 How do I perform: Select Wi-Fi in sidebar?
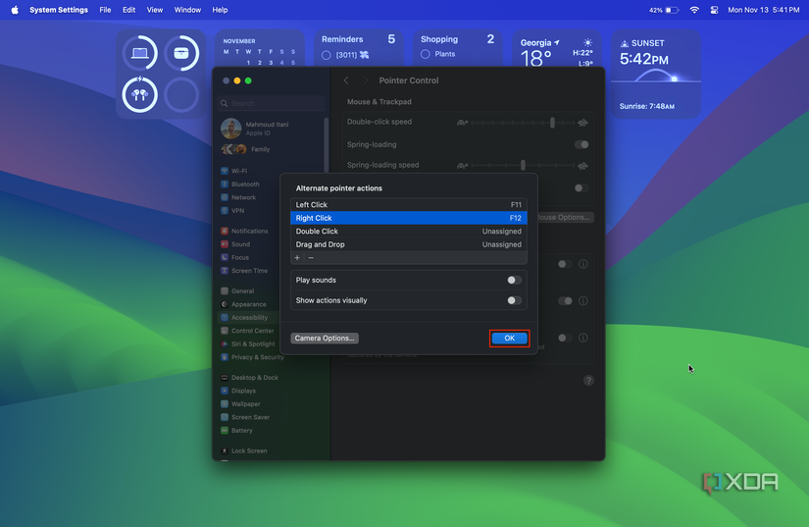(234, 171)
